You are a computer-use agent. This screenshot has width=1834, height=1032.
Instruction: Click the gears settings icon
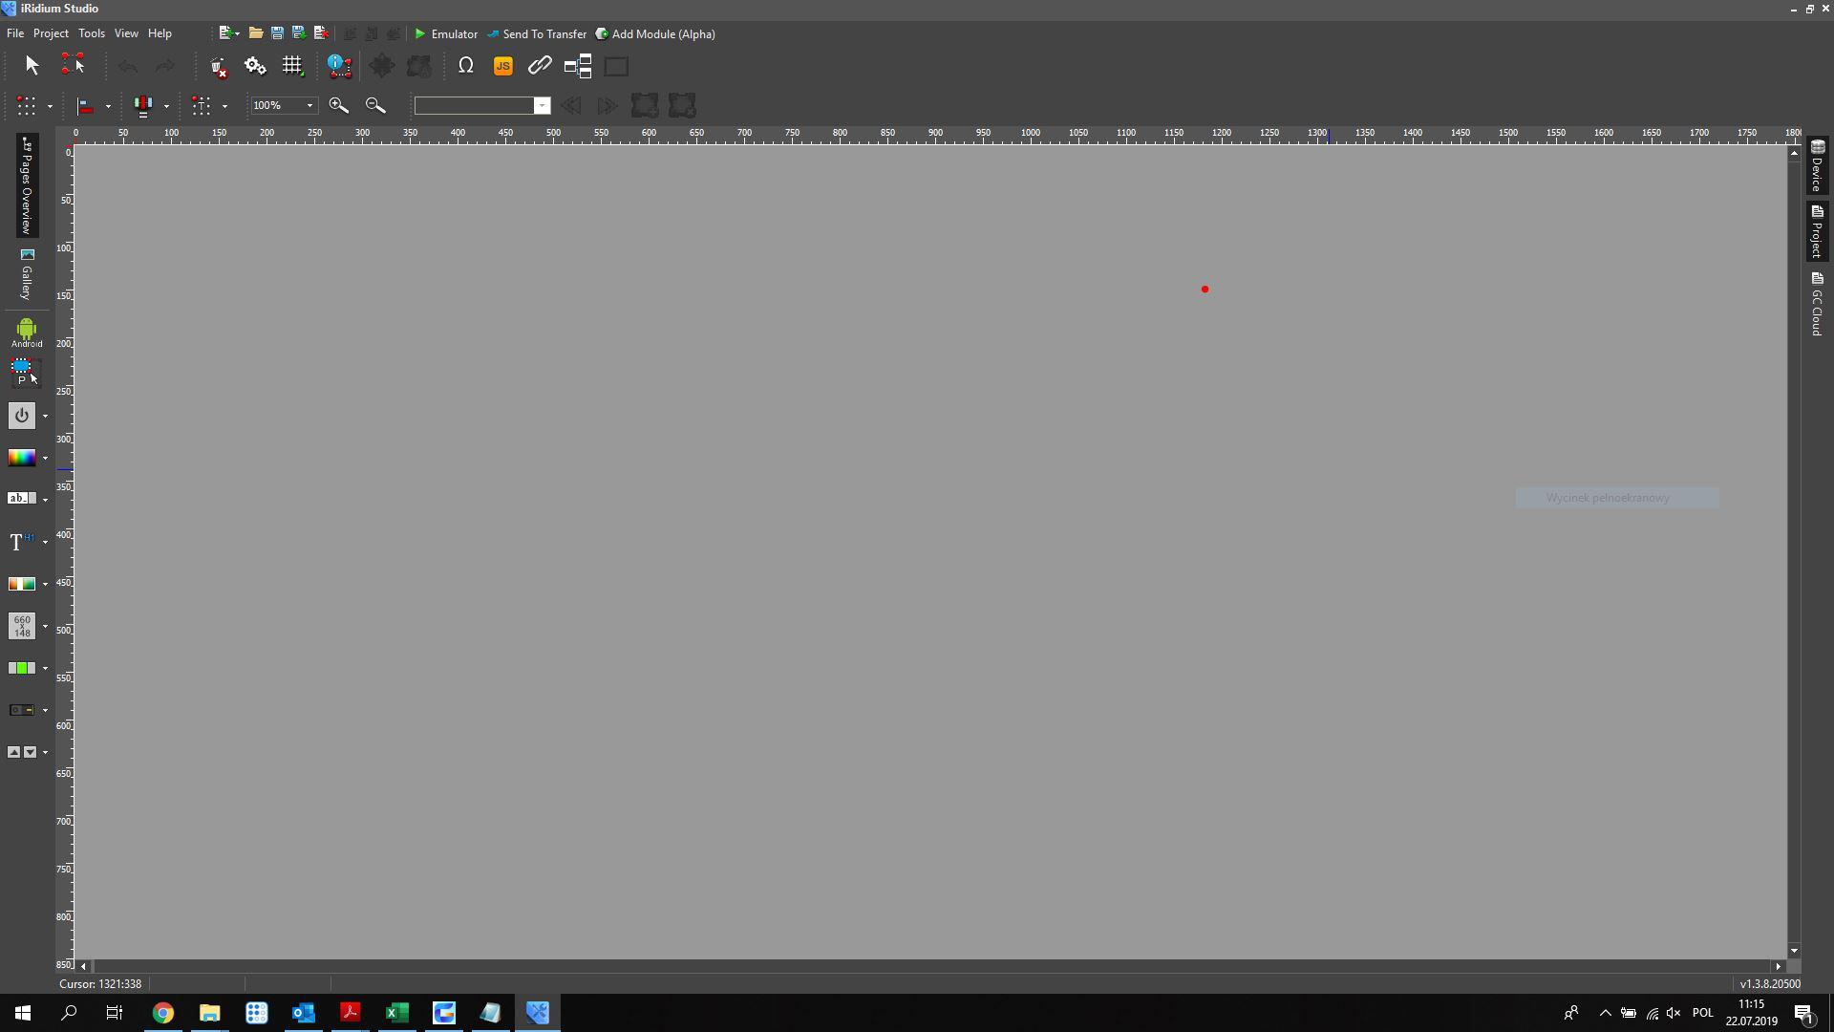pos(255,66)
